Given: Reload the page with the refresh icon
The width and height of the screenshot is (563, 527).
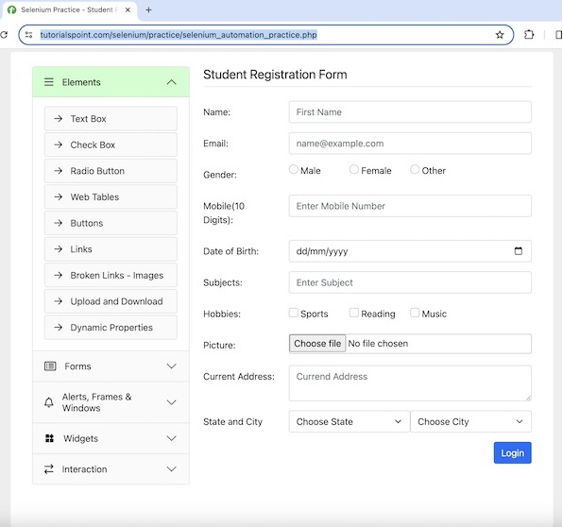Looking at the screenshot, I should pyautogui.click(x=4, y=35).
